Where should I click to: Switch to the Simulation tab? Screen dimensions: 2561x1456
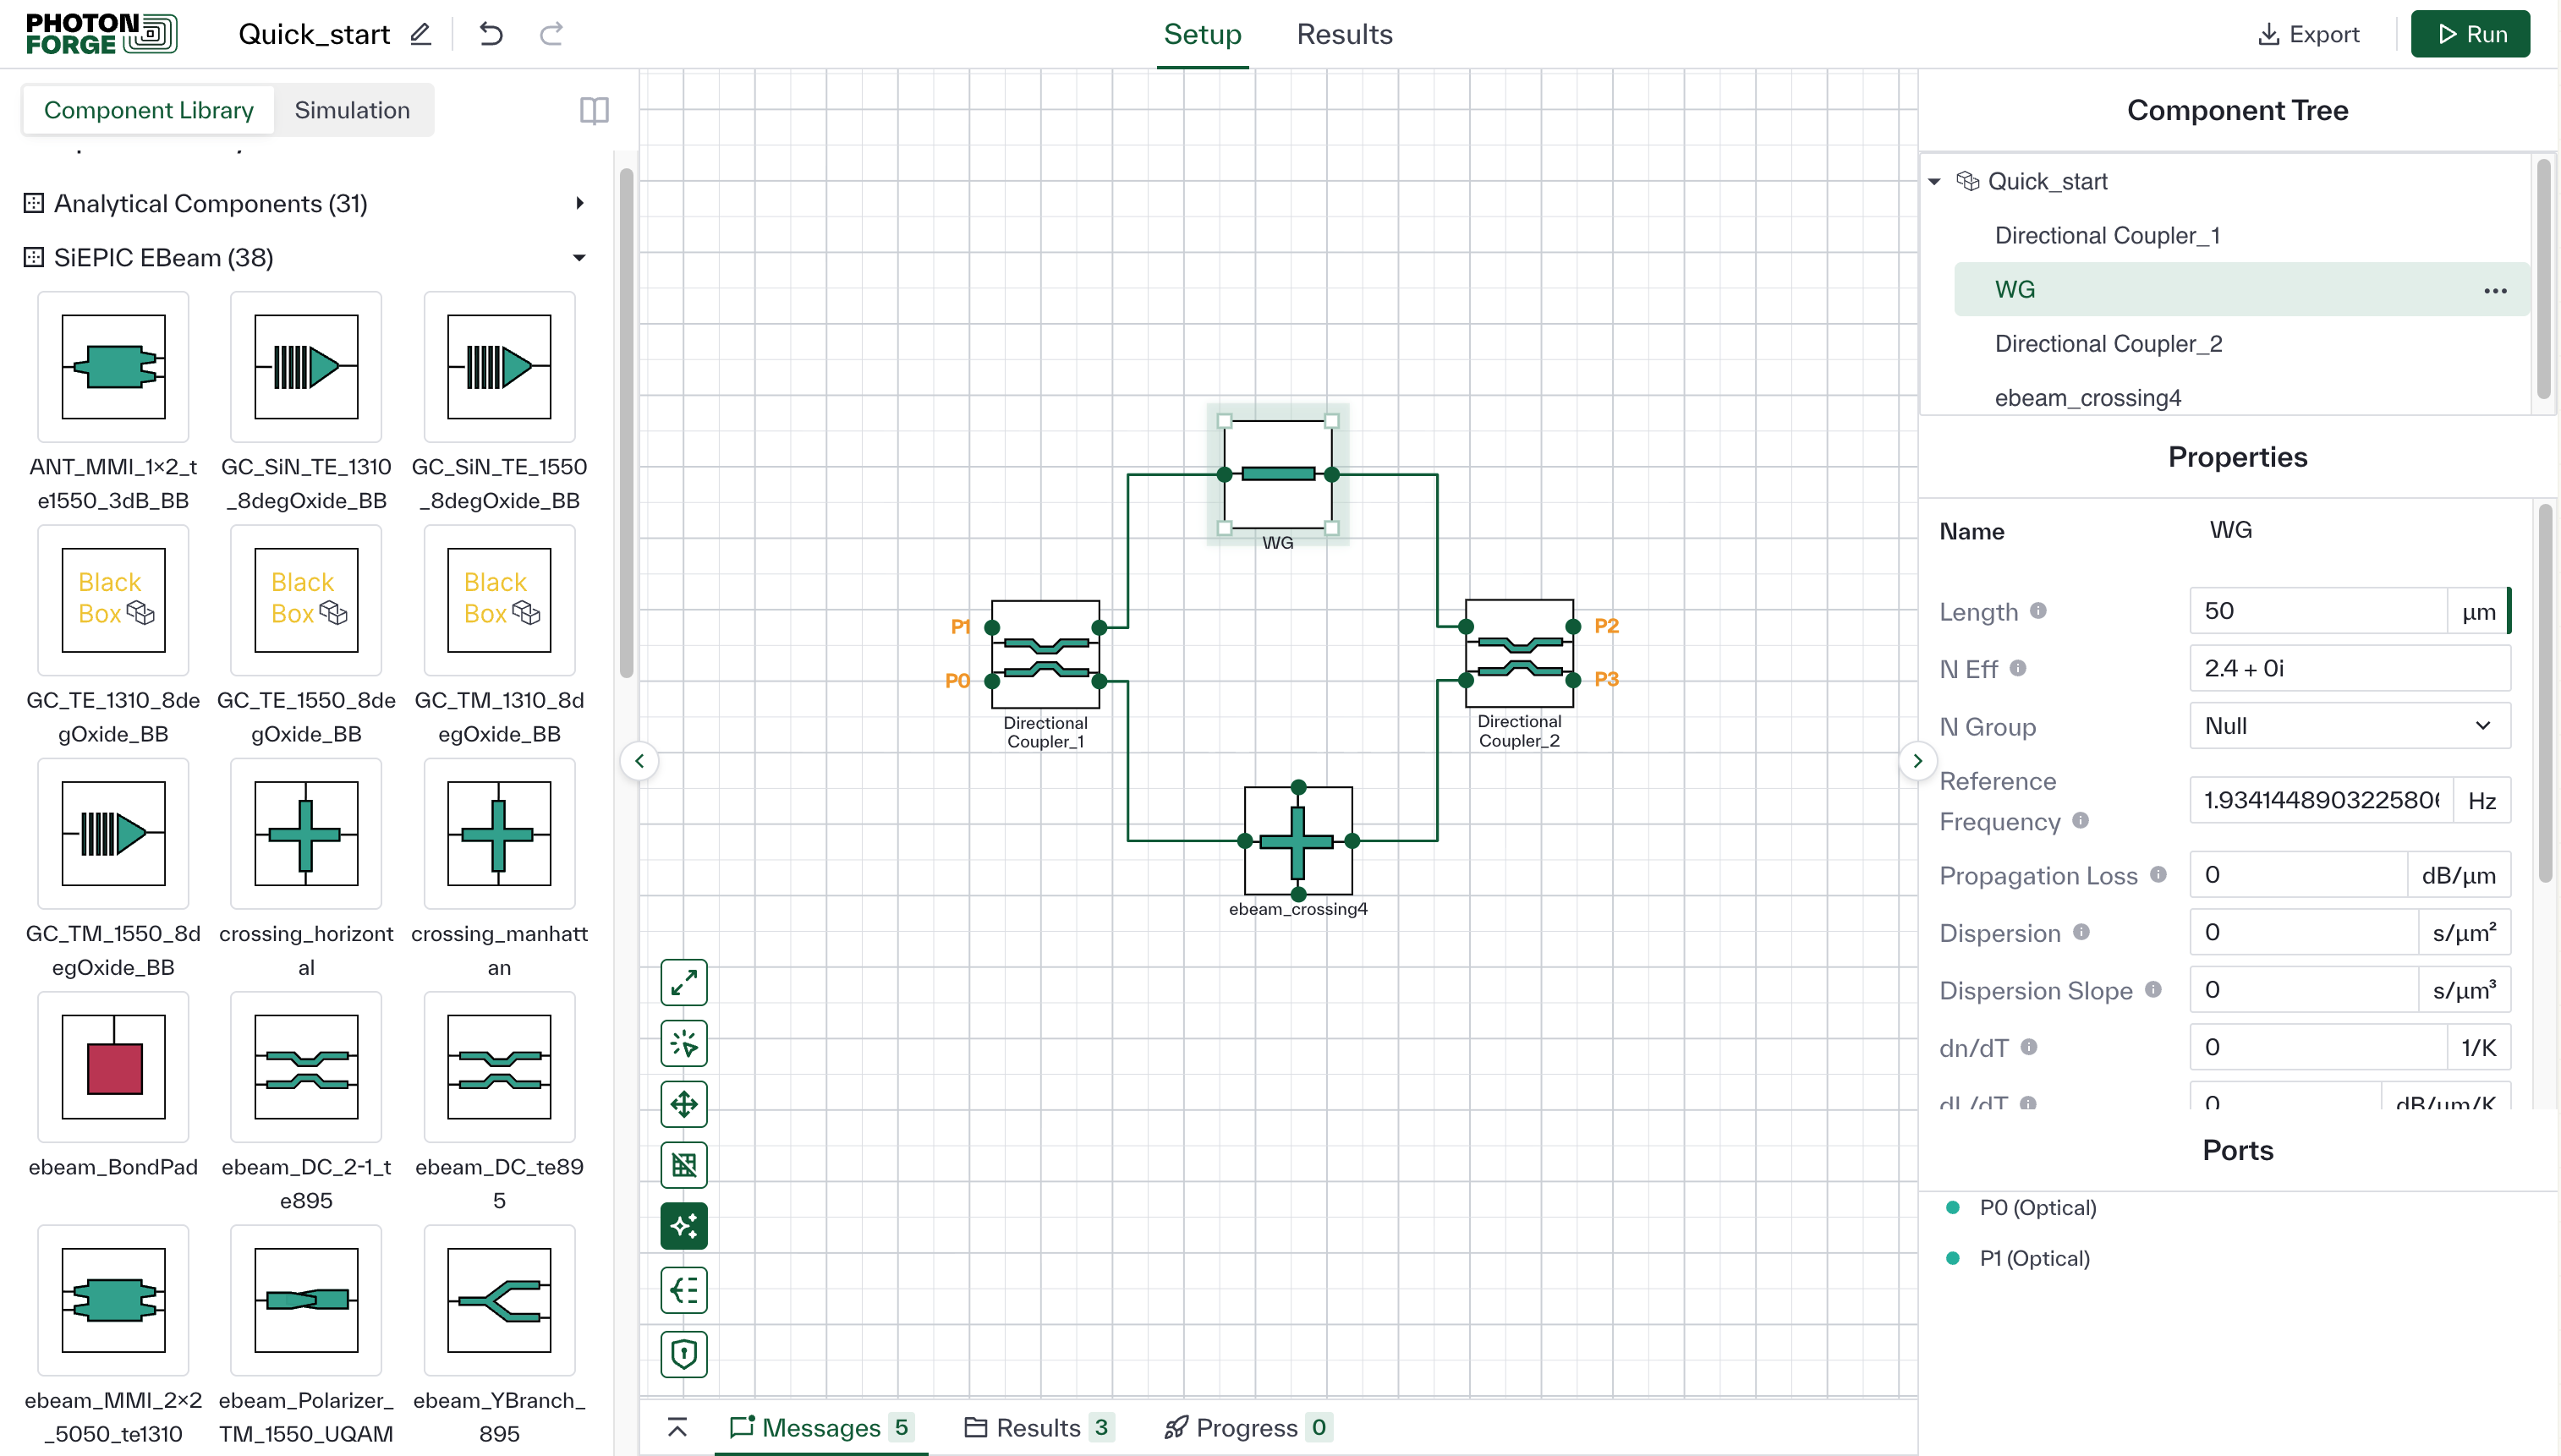point(352,110)
